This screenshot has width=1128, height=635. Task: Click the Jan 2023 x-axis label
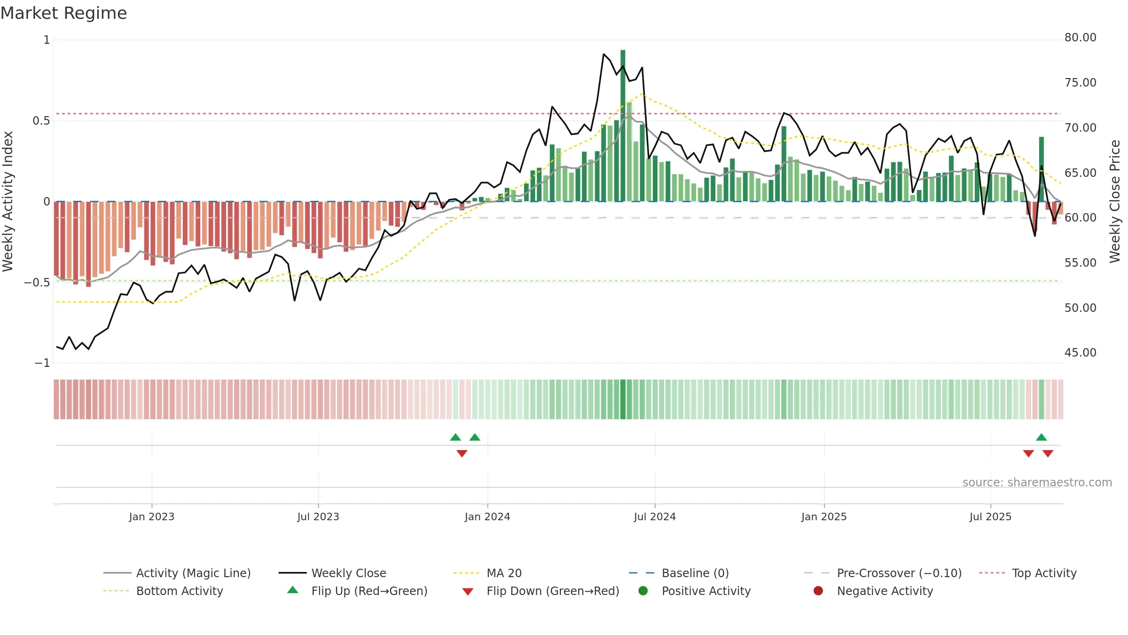(x=152, y=517)
